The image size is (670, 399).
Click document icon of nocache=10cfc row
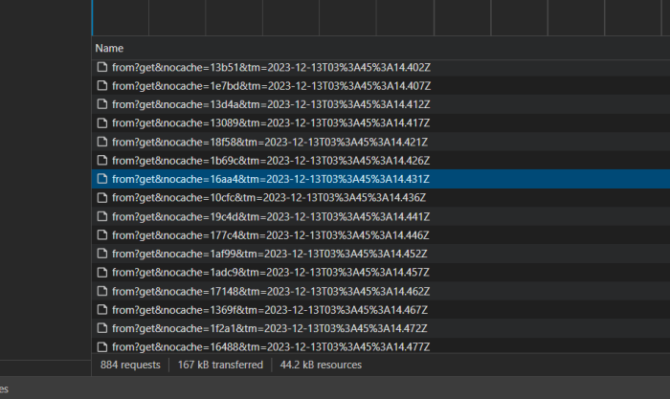coord(102,197)
